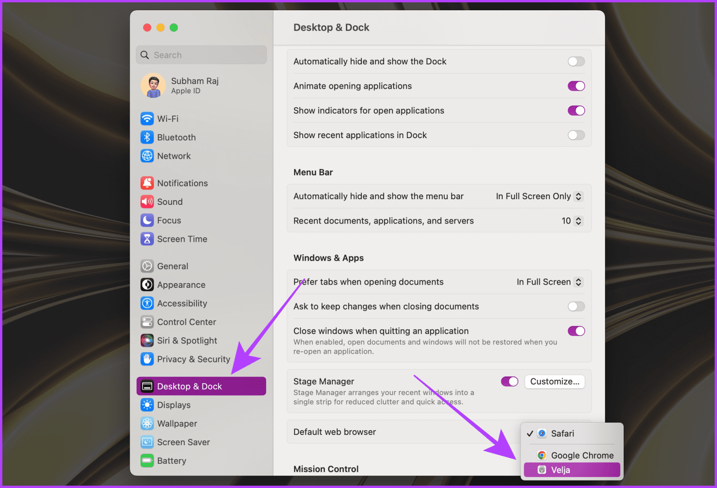Open Notifications settings

(x=182, y=183)
